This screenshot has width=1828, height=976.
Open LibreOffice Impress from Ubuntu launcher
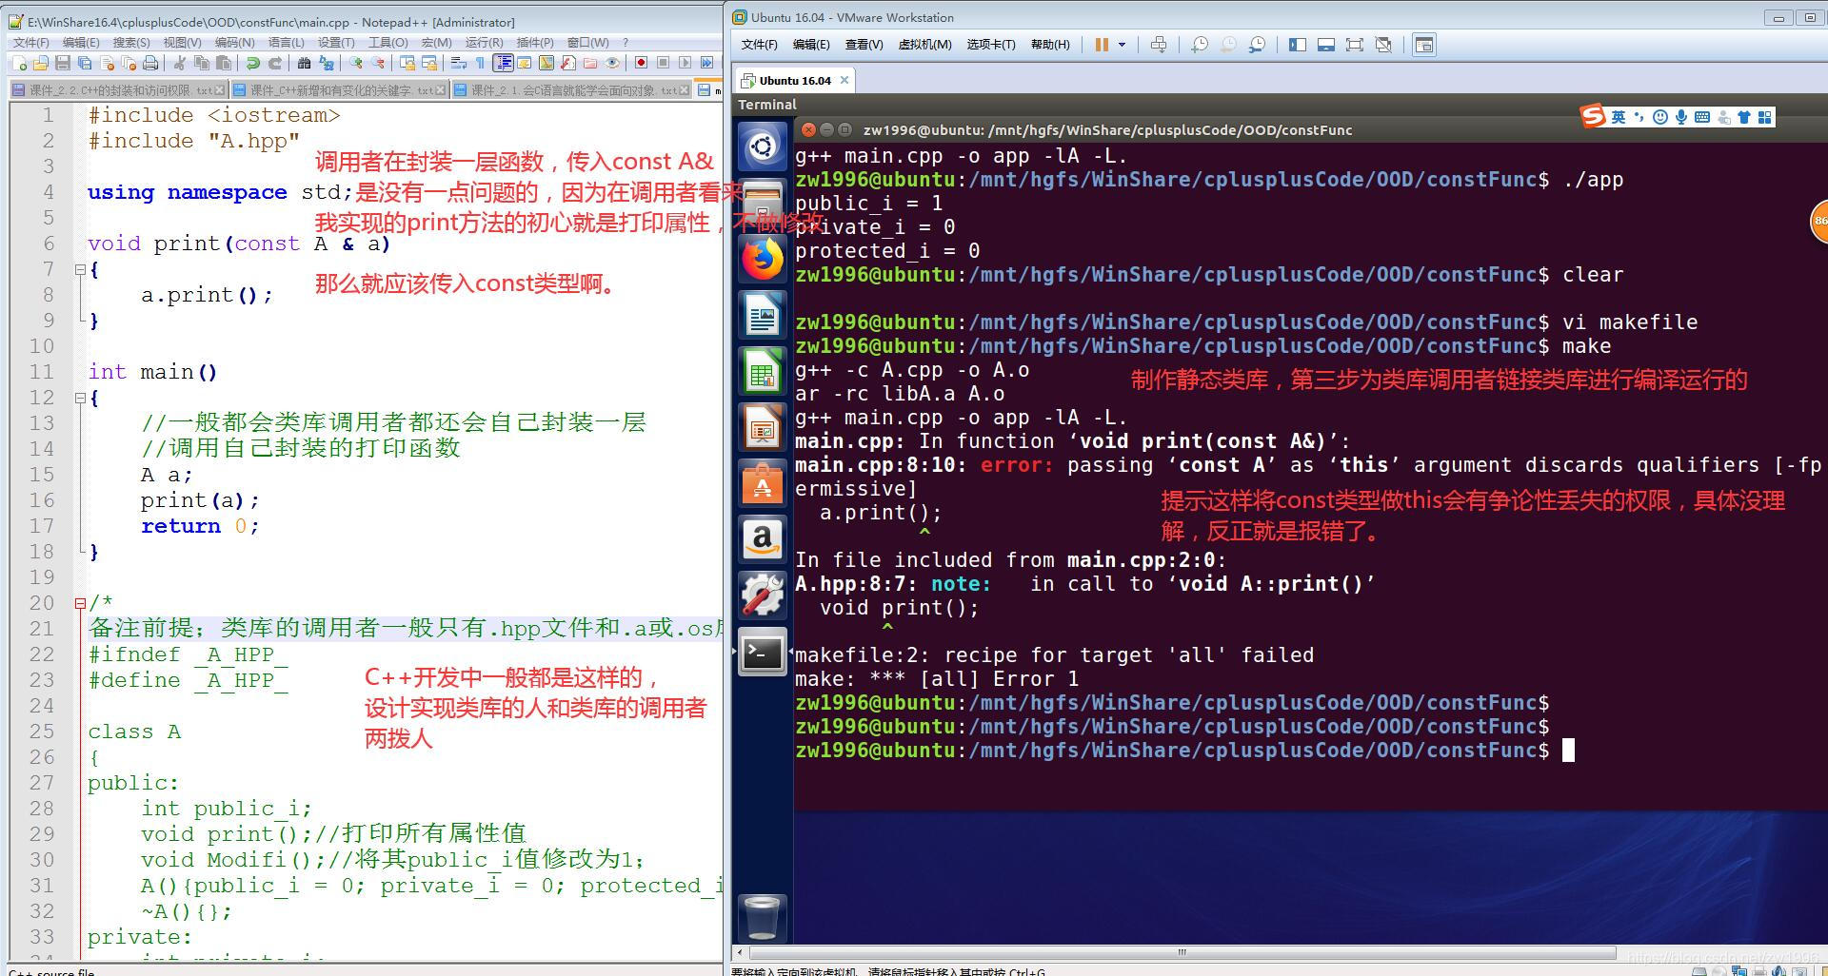coord(762,427)
